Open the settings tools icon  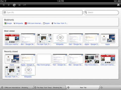(x=118, y=5)
